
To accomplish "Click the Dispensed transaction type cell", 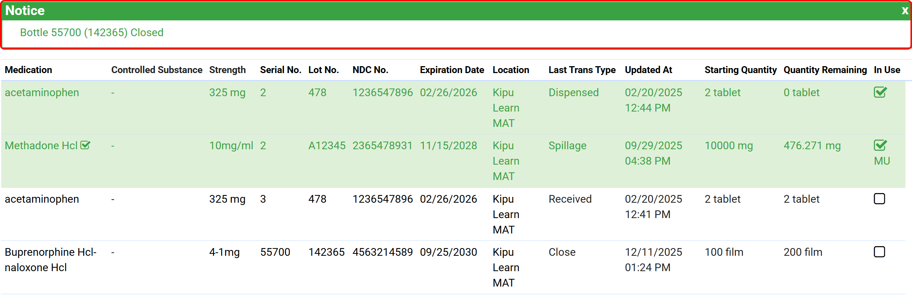I will pyautogui.click(x=573, y=93).
